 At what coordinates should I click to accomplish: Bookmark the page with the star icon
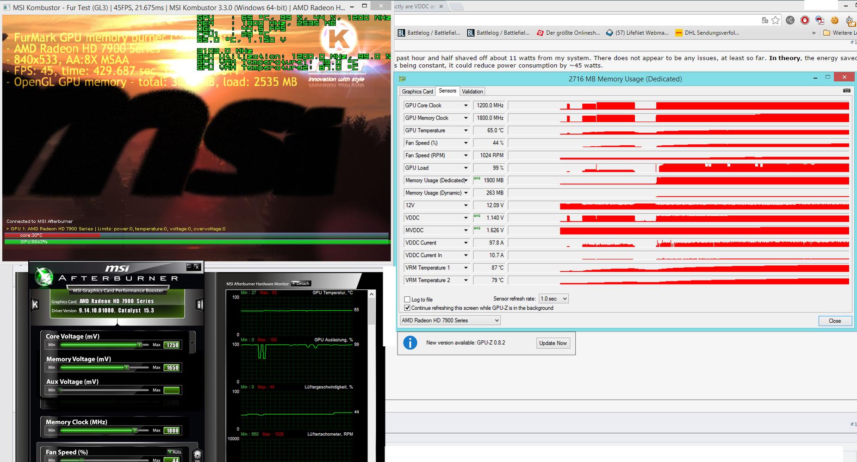click(x=776, y=20)
